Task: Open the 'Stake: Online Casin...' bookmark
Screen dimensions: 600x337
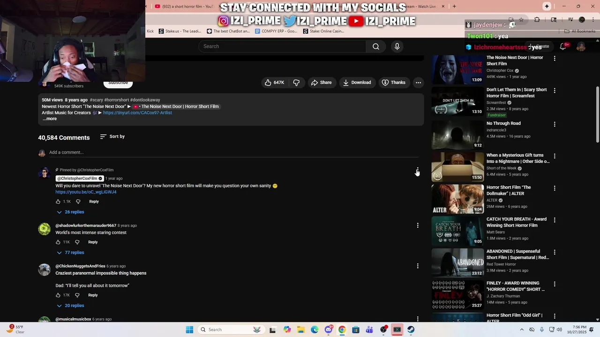Action: (323, 31)
